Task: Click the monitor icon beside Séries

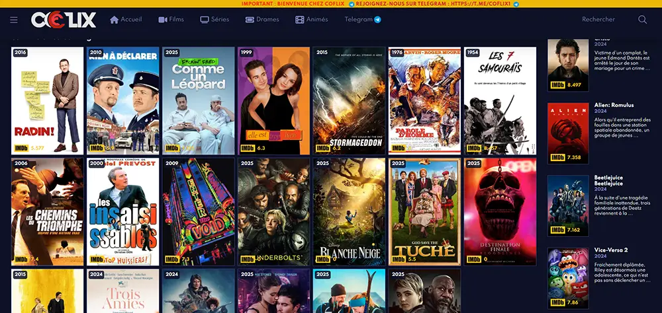Action: (205, 20)
